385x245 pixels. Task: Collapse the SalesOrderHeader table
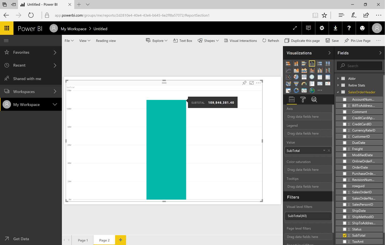tap(338, 92)
